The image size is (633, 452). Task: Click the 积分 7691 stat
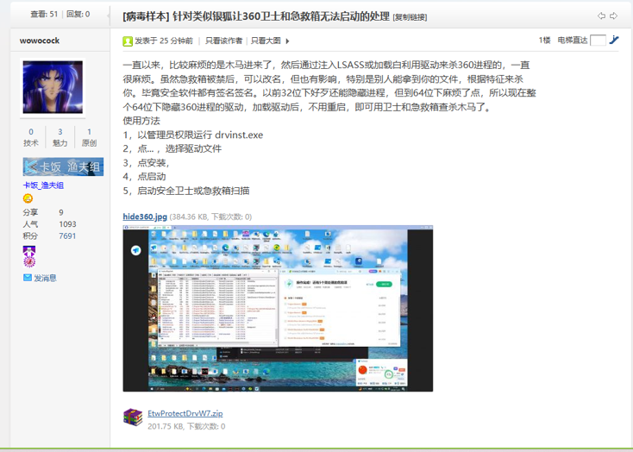click(x=50, y=235)
